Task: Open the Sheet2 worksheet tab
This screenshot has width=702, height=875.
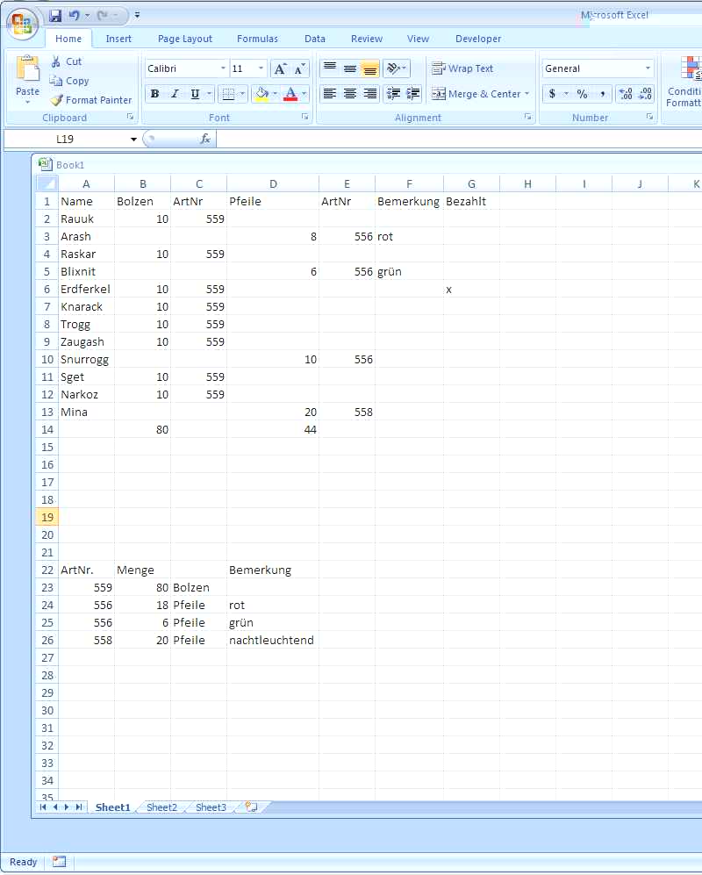Action: point(161,807)
